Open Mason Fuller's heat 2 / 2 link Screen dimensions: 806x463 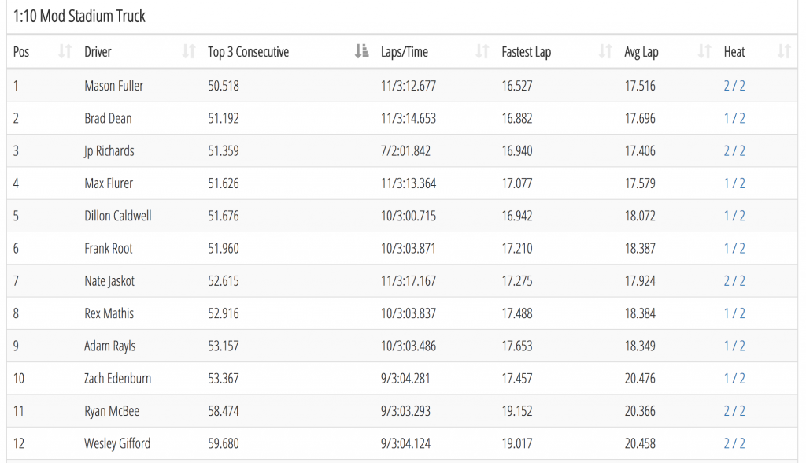point(734,86)
